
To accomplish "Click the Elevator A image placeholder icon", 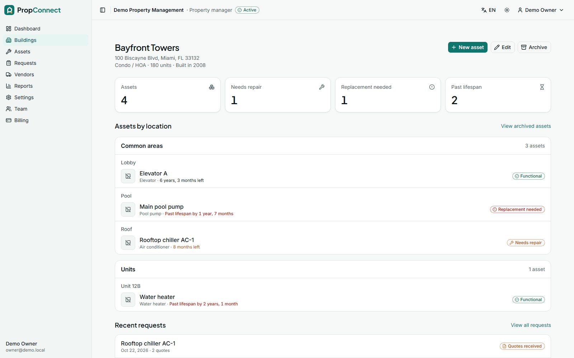I will click(128, 176).
